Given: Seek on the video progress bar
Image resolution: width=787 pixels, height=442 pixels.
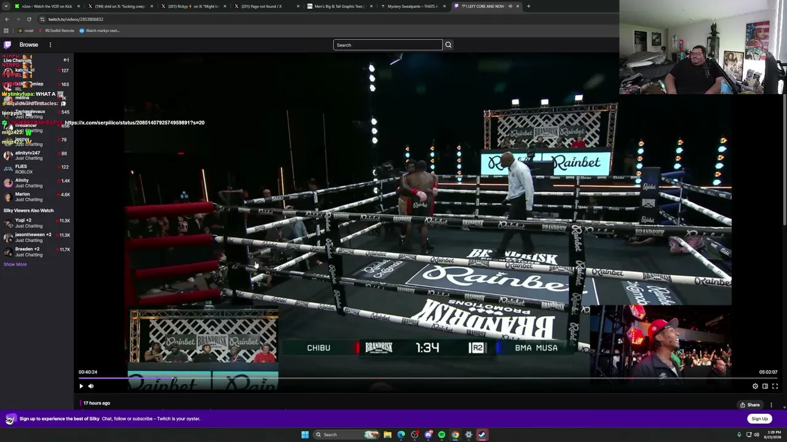Looking at the screenshot, I should pos(428,378).
